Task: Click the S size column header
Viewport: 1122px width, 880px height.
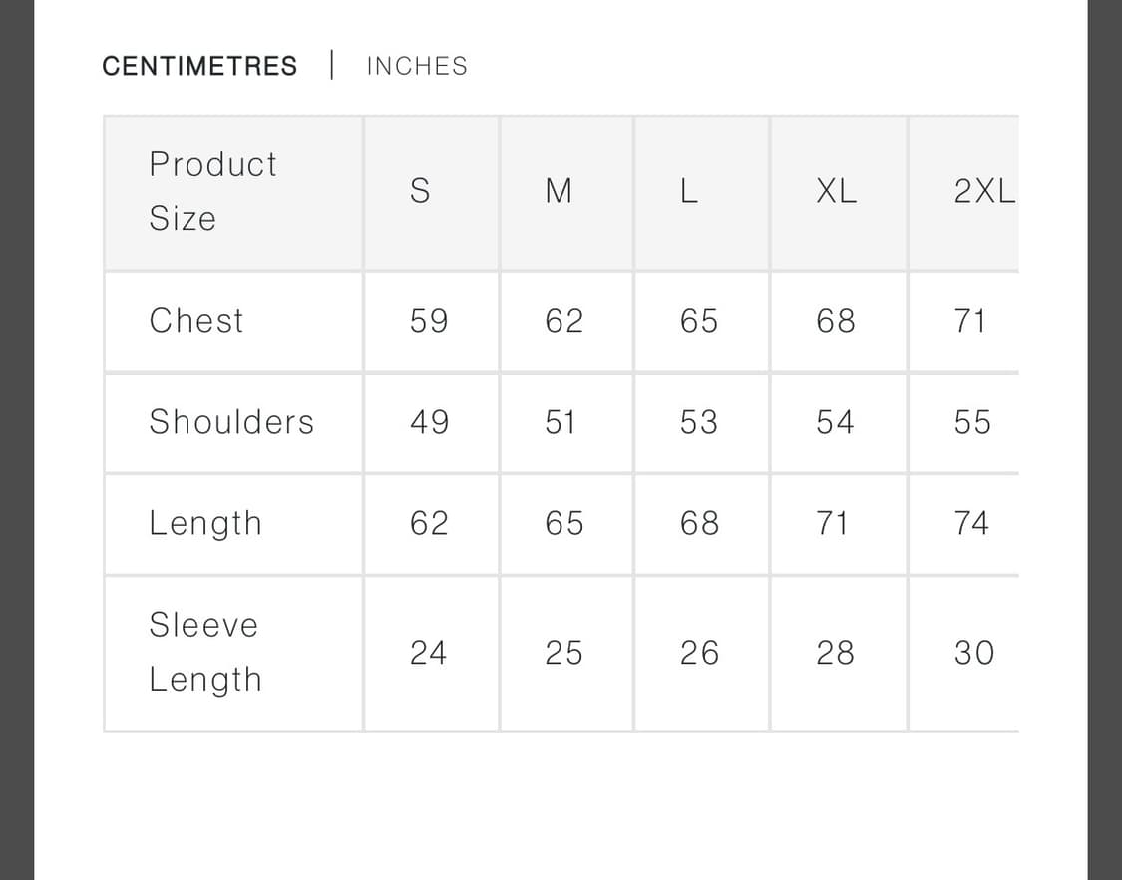Action: click(x=420, y=191)
